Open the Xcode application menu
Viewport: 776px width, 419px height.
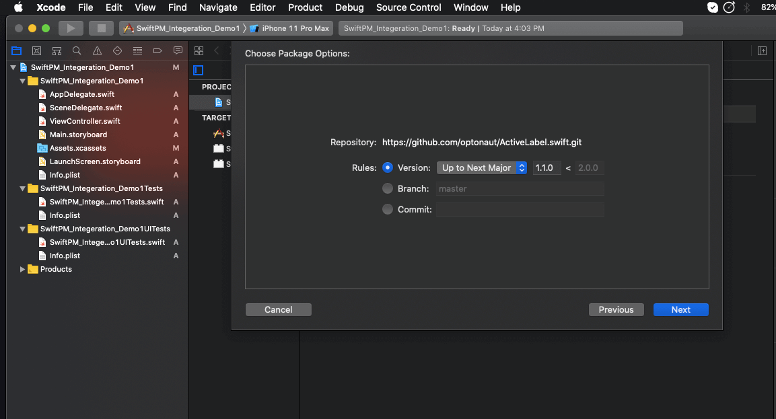pos(51,7)
